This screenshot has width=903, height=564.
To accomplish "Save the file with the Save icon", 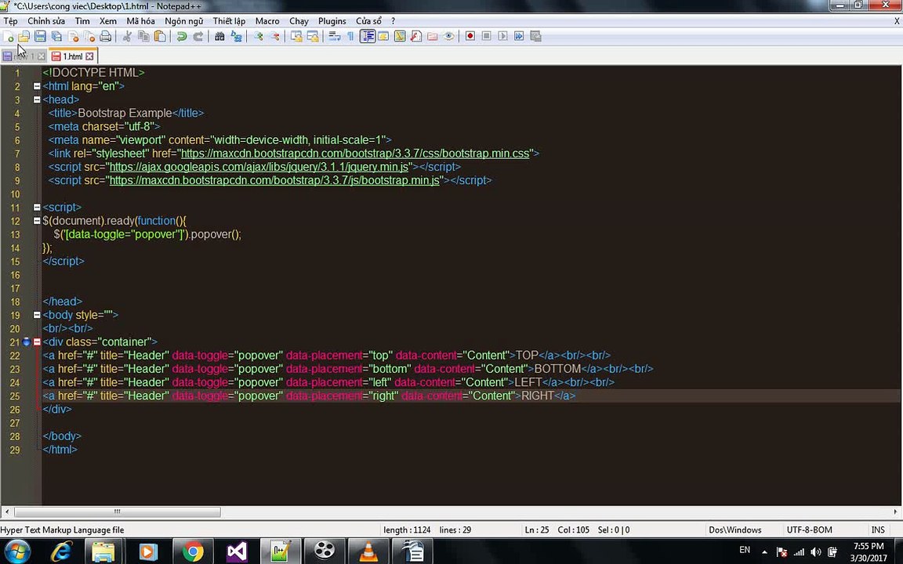I will point(40,36).
